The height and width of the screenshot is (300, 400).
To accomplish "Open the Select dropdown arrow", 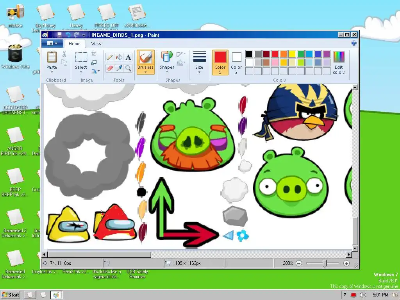I will coord(81,72).
